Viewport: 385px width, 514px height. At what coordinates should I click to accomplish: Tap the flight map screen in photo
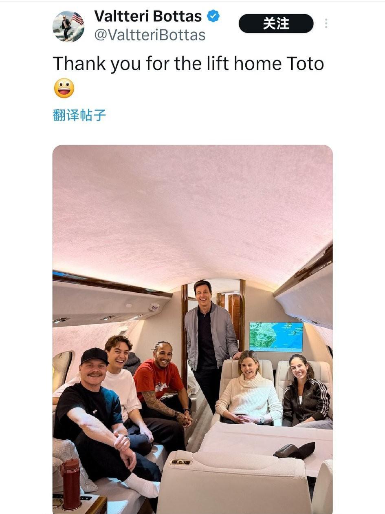click(276, 337)
